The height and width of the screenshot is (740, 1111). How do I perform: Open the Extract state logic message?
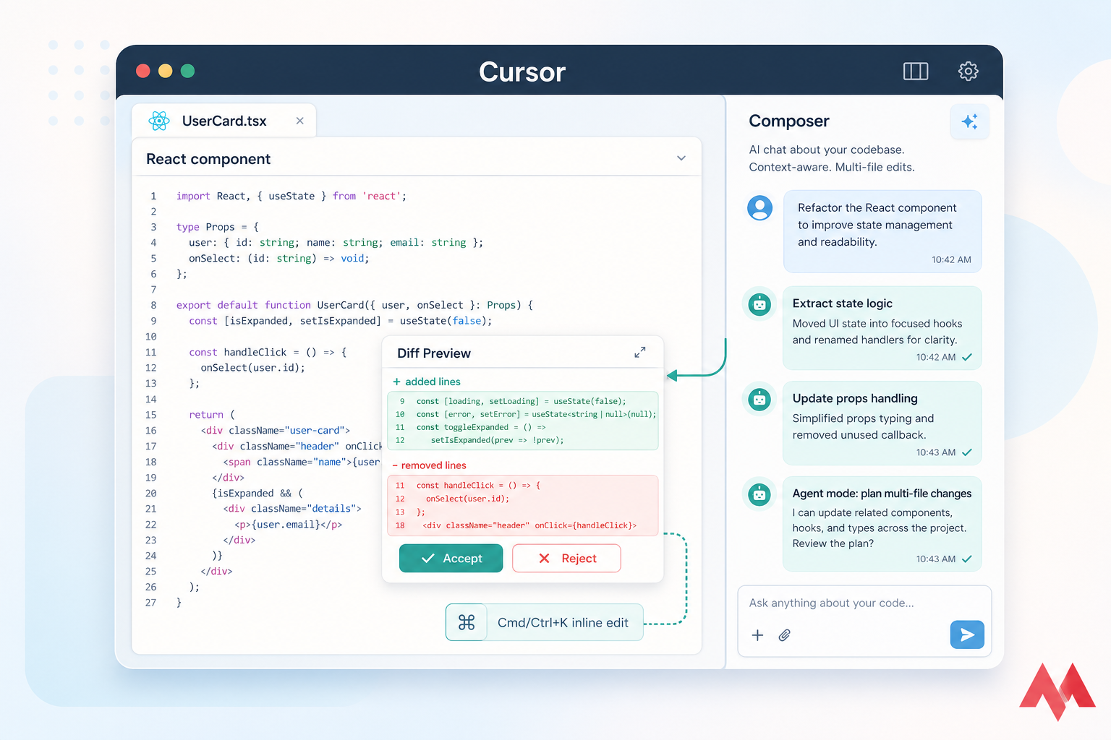(x=882, y=328)
